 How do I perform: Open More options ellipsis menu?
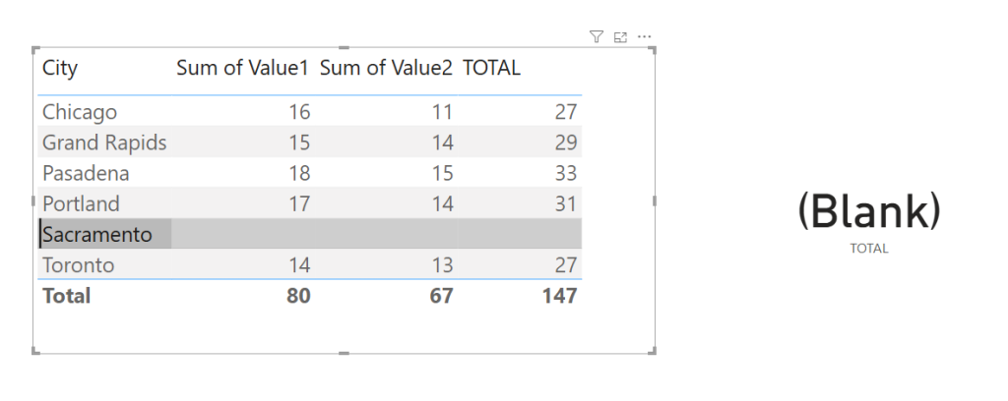pyautogui.click(x=645, y=36)
